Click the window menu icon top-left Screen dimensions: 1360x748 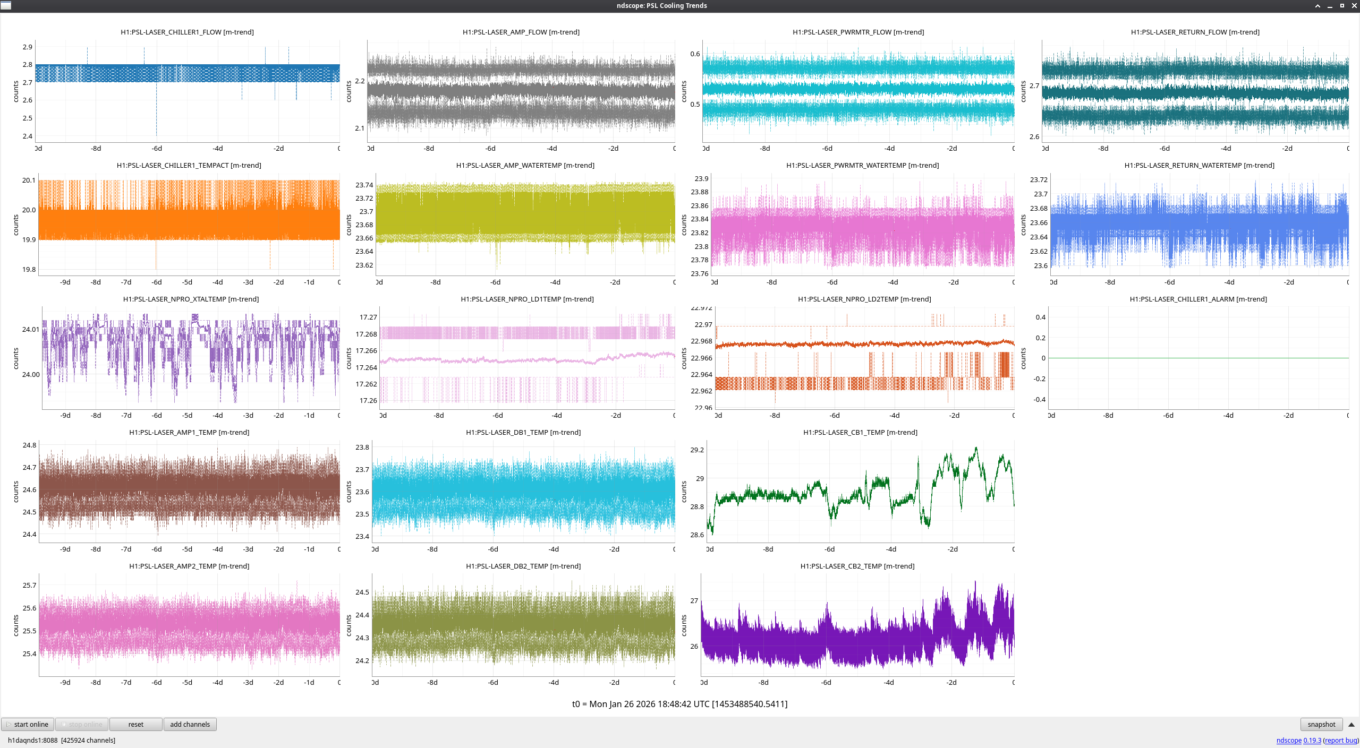[6, 6]
